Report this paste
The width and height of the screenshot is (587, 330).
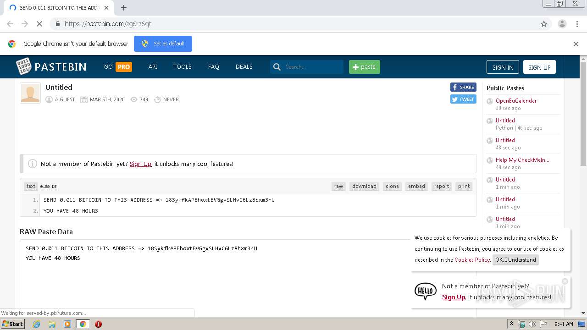pyautogui.click(x=442, y=186)
